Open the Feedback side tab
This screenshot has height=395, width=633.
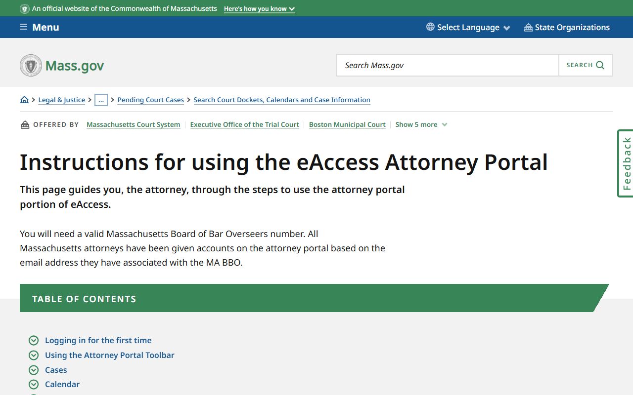[x=626, y=163]
